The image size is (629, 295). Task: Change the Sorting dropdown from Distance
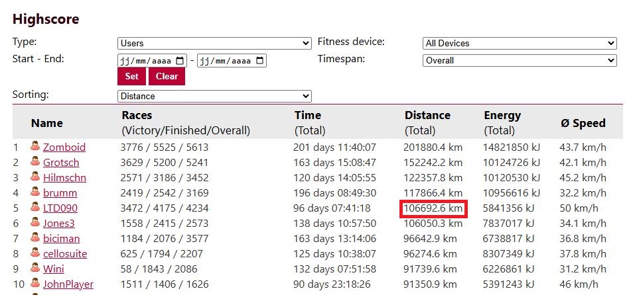[214, 96]
